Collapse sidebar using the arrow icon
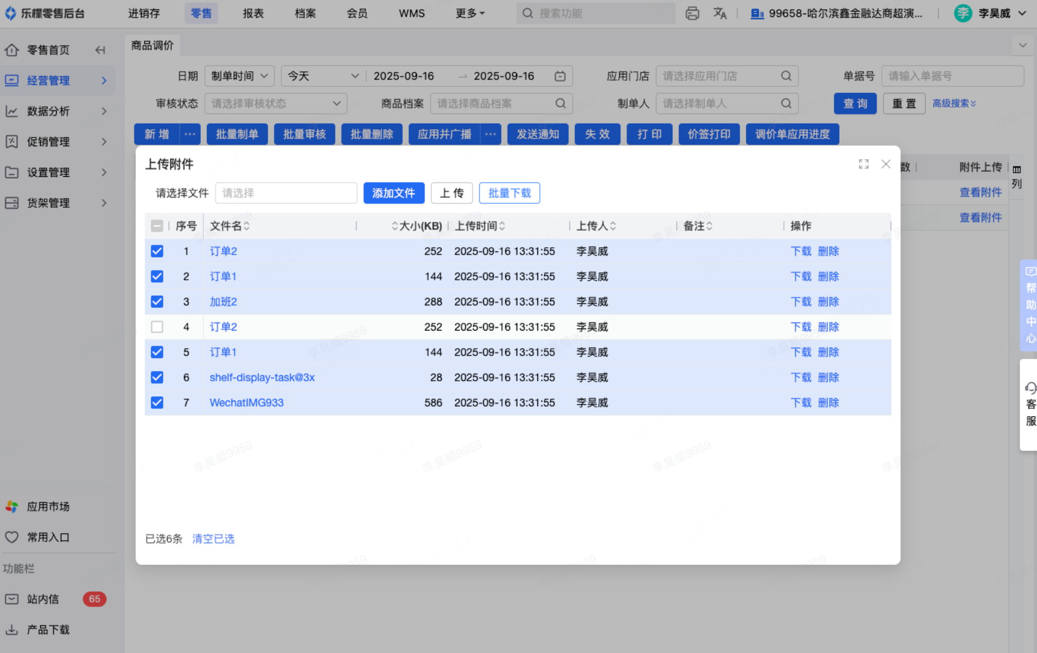 100,50
